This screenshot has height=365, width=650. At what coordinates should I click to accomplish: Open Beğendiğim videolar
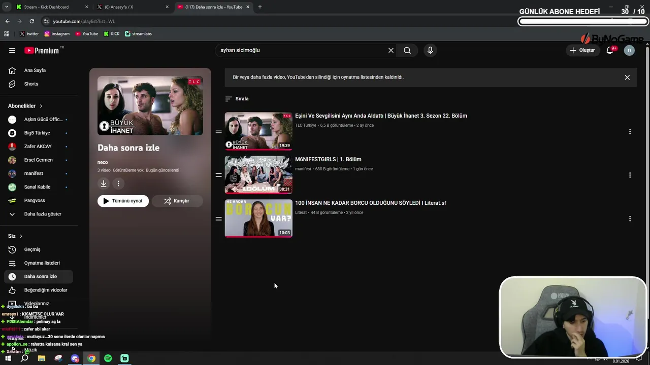coord(39,290)
